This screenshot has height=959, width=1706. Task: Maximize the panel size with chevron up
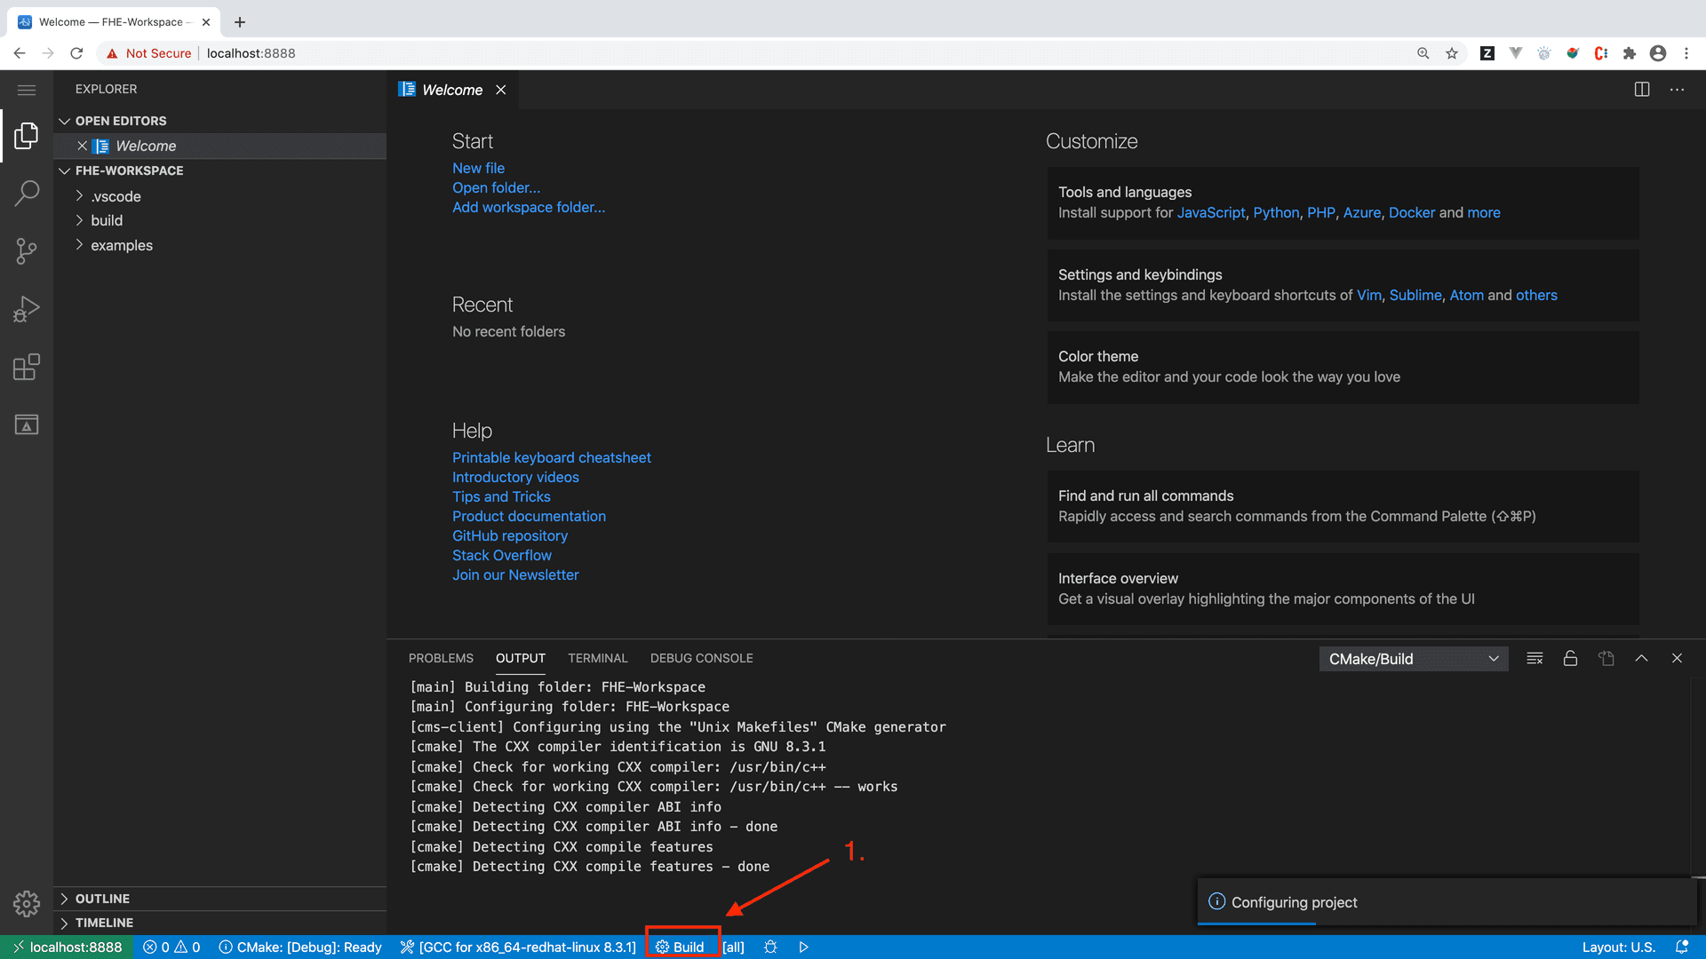(1641, 658)
